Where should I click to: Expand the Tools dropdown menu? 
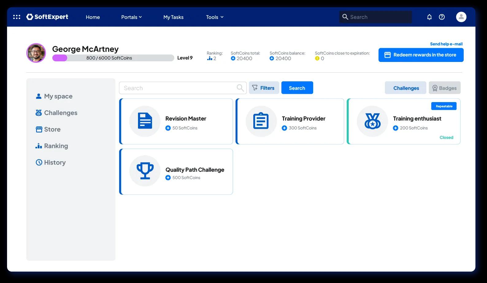(215, 17)
